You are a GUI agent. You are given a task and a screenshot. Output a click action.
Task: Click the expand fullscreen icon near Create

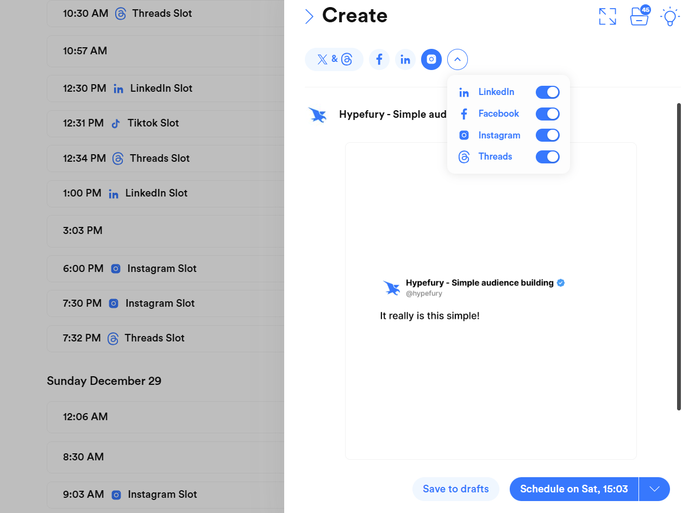coord(608,16)
